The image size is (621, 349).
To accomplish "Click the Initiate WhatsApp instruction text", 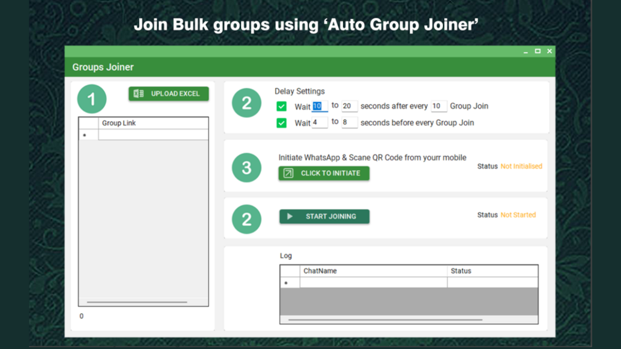I will (372, 158).
